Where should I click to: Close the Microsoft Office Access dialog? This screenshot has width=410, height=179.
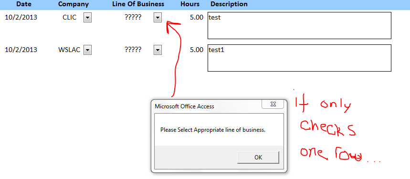coord(273,104)
